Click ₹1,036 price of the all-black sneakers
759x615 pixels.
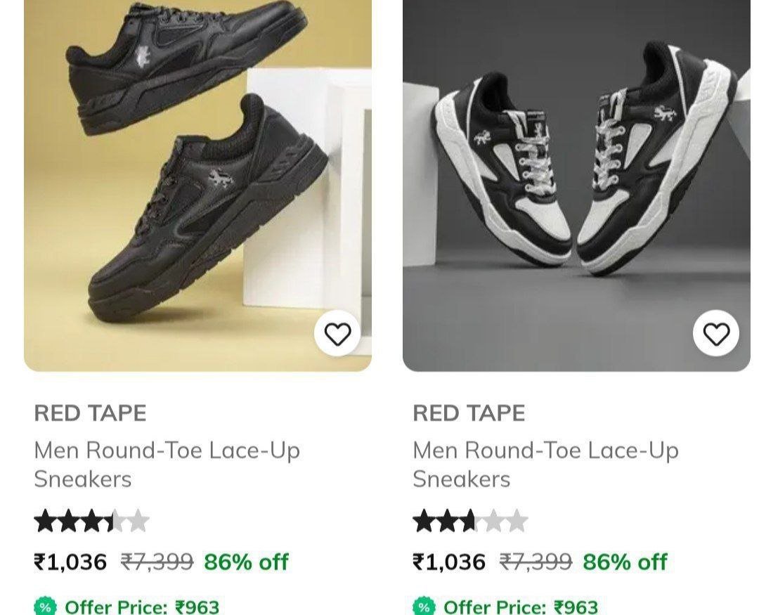click(x=70, y=562)
